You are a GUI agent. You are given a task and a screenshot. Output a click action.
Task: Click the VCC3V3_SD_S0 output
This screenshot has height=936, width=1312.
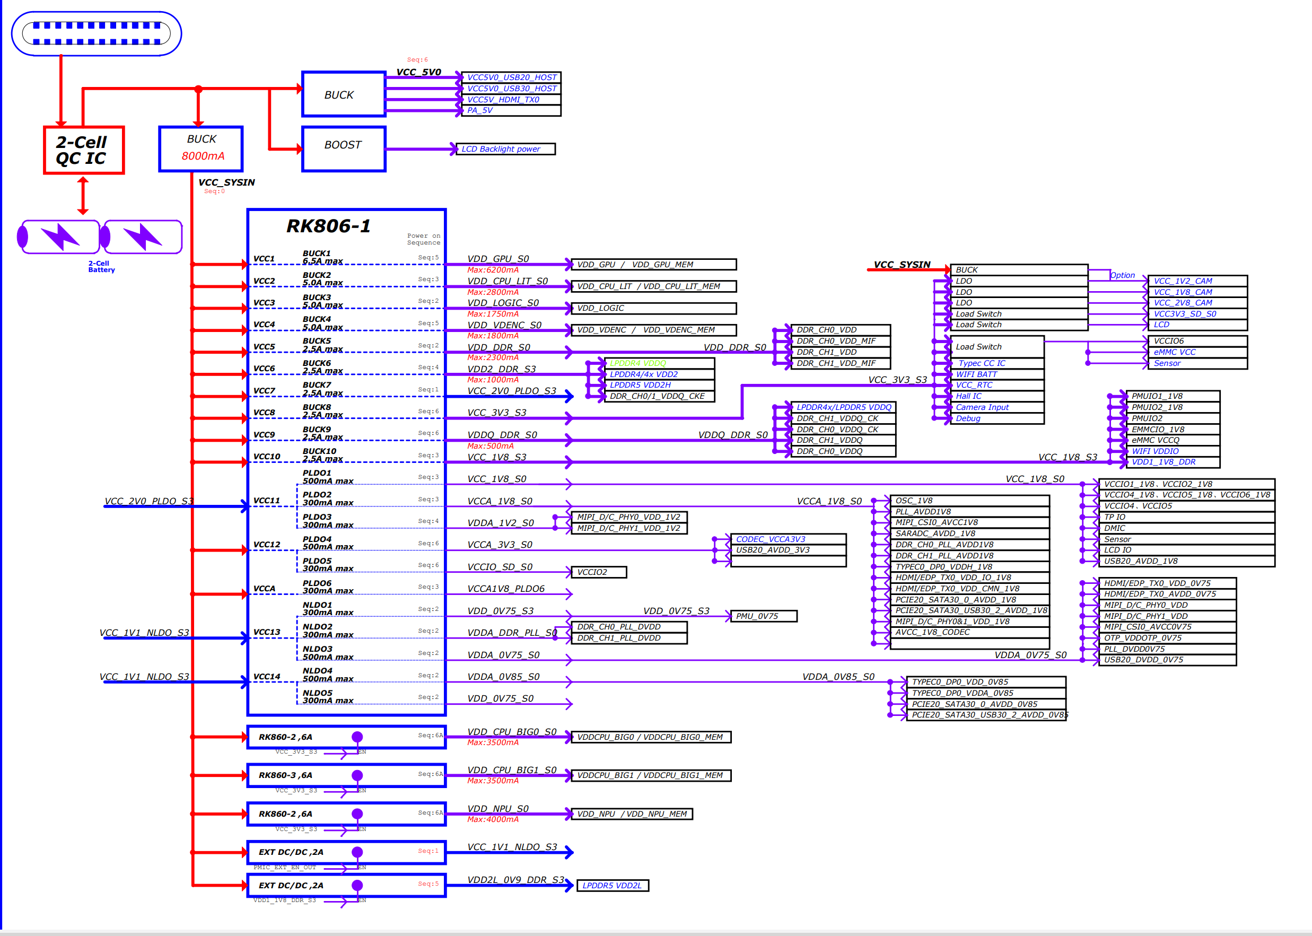point(1198,313)
